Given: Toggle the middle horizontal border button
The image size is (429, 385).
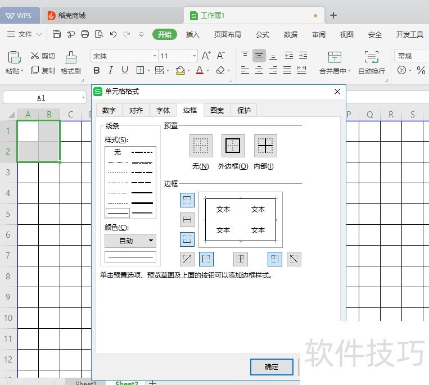Looking at the screenshot, I should pos(187,220).
